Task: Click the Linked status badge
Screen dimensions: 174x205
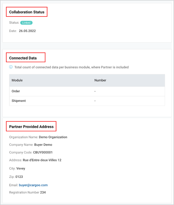Action: coord(26,23)
